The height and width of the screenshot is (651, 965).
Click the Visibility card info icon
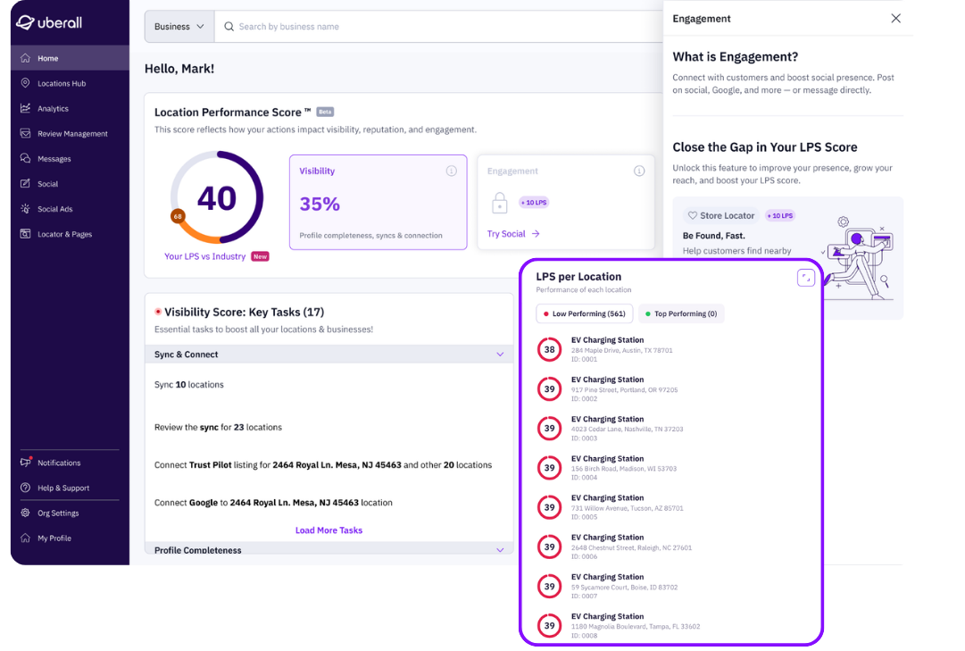pos(452,171)
